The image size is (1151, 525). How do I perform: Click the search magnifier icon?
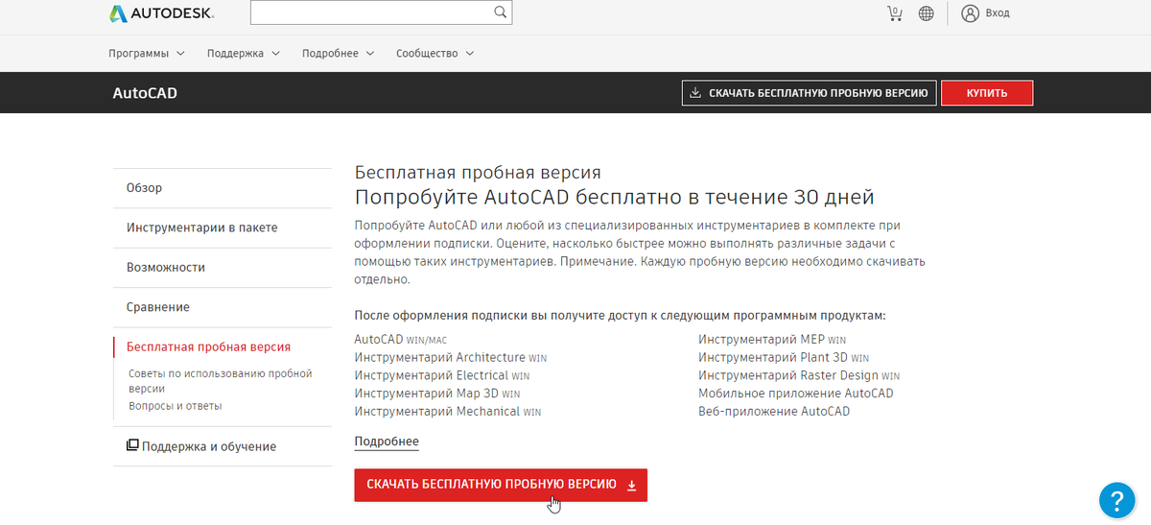500,12
